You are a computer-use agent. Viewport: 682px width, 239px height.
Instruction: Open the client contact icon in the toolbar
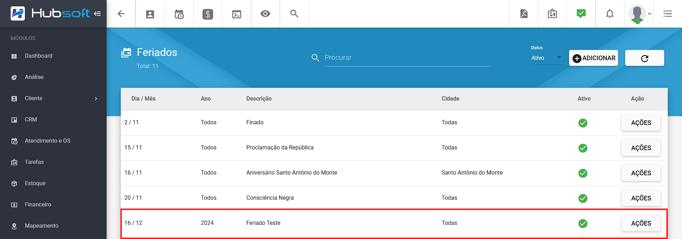click(x=150, y=14)
